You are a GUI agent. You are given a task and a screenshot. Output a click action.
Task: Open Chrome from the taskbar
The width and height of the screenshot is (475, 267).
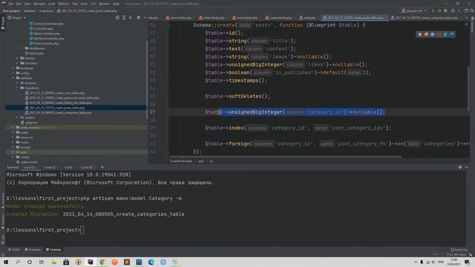(x=102, y=262)
